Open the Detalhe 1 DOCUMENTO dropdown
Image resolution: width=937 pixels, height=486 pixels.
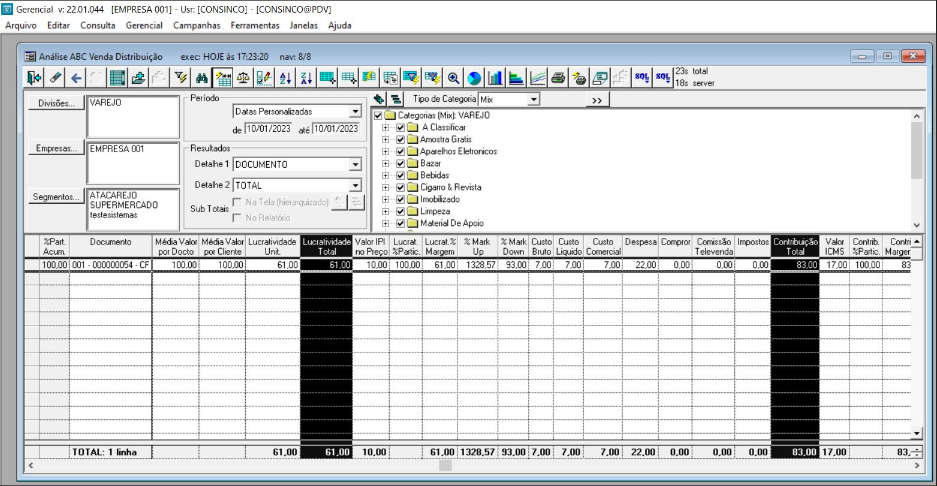pos(355,165)
